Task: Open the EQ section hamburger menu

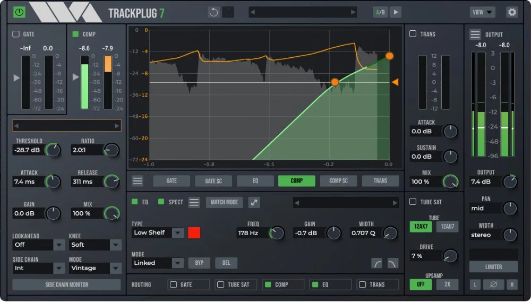Action: 194,202
